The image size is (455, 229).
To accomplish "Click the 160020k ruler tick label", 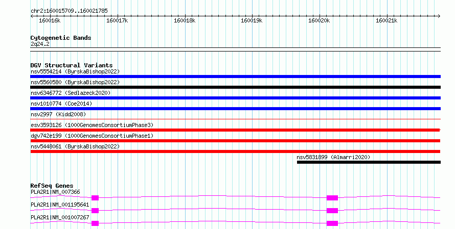I will [319, 20].
